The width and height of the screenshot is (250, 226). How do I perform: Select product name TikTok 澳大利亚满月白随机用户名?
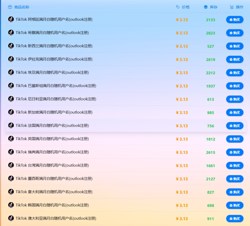pos(56,218)
